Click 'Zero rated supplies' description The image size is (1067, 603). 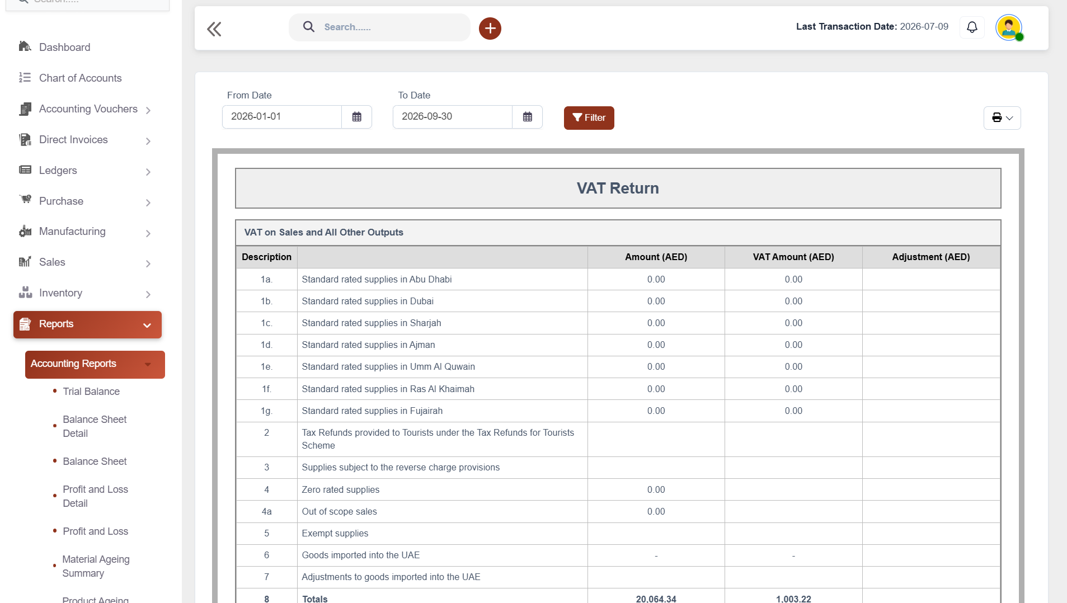340,489
